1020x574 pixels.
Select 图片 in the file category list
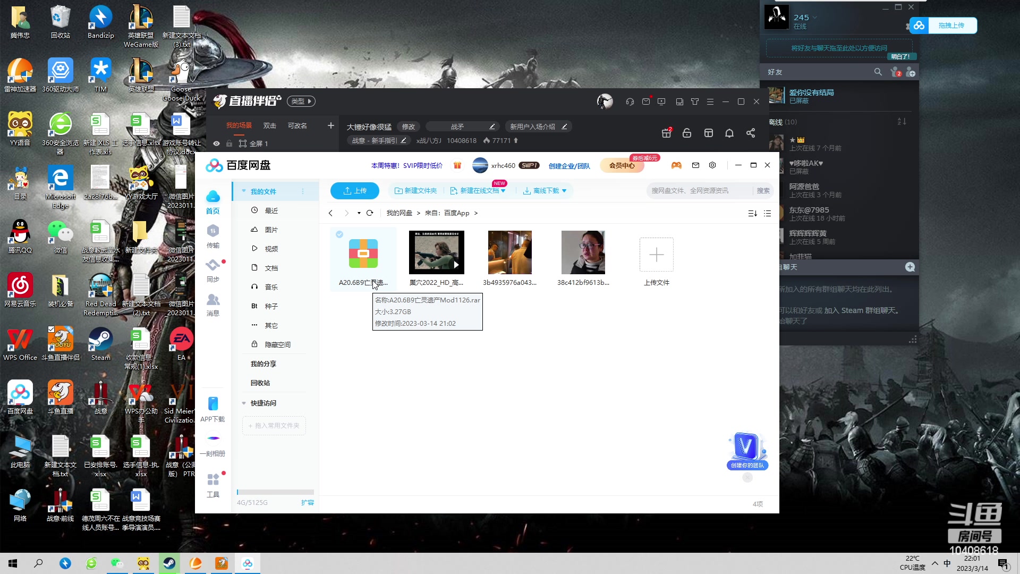pos(271,230)
